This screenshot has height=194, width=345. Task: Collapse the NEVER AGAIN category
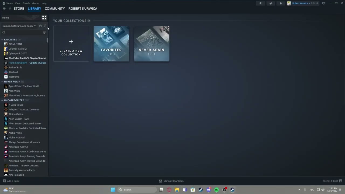[x=2, y=82]
